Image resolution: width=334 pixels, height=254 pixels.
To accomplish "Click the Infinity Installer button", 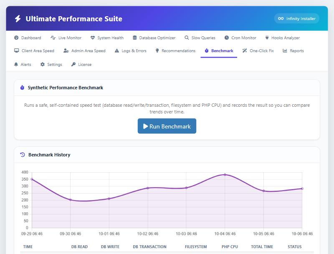I will (x=297, y=18).
